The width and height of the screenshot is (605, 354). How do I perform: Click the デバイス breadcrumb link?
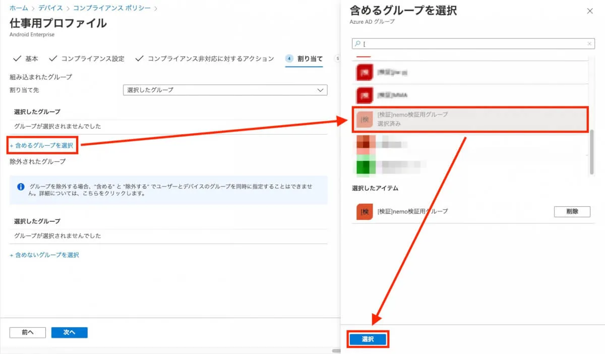tap(50, 8)
